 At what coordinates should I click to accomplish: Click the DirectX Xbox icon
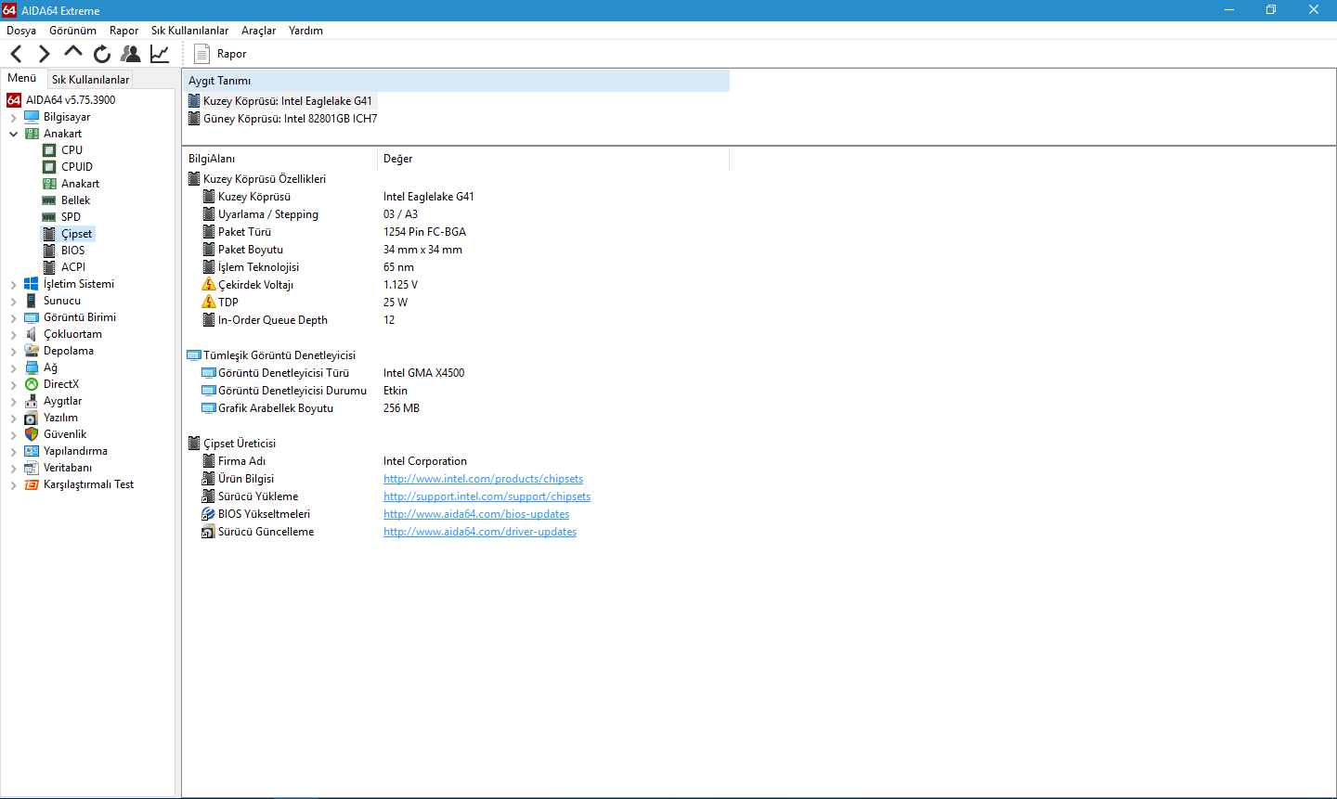tap(32, 384)
